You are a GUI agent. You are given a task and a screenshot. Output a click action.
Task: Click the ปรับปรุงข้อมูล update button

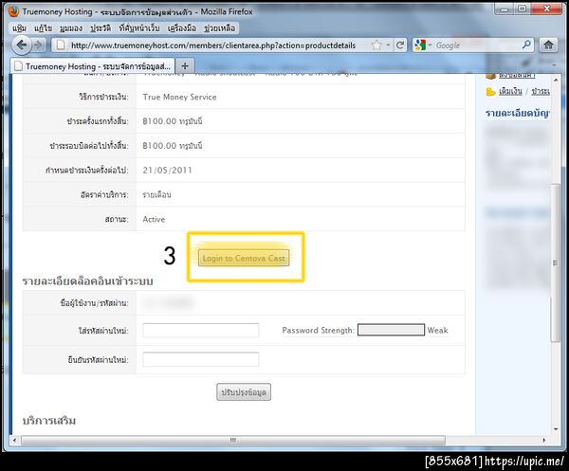tap(244, 392)
